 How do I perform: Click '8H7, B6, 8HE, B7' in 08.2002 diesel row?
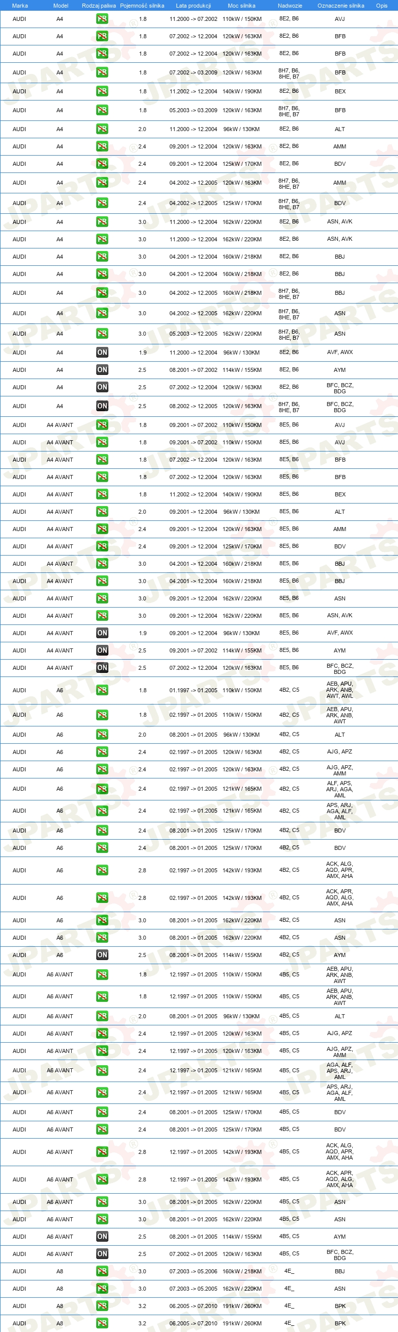[x=289, y=407]
